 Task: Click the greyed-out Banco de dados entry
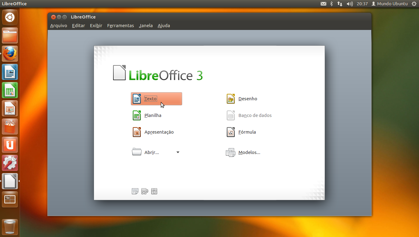click(249, 115)
